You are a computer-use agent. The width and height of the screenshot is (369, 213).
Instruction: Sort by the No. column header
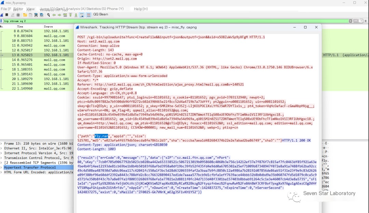[x=2, y=27]
